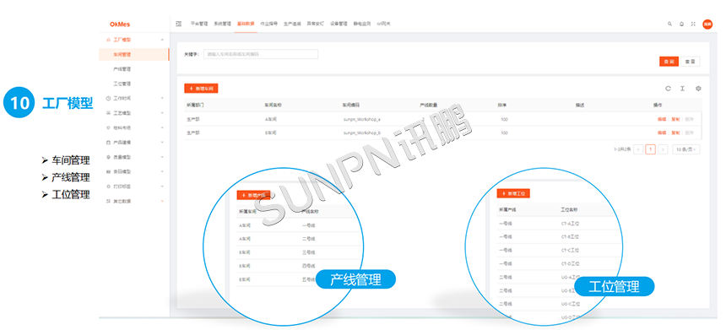The height and width of the screenshot is (330, 726).
Task: Switch to the 设备管理 top tab
Action: click(339, 24)
